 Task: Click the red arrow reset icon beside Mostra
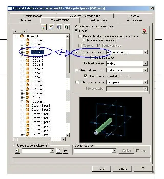(145, 31)
